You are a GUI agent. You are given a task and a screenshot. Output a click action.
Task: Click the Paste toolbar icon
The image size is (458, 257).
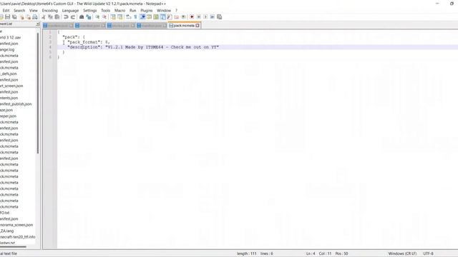point(57,17)
